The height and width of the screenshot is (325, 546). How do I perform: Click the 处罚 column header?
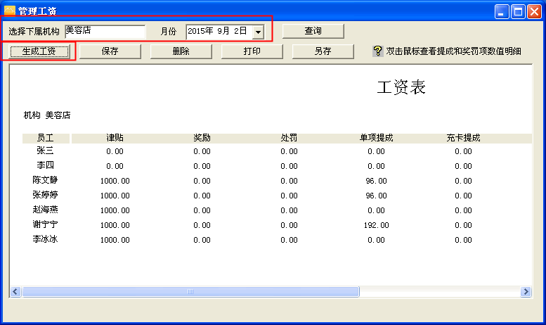click(x=289, y=138)
